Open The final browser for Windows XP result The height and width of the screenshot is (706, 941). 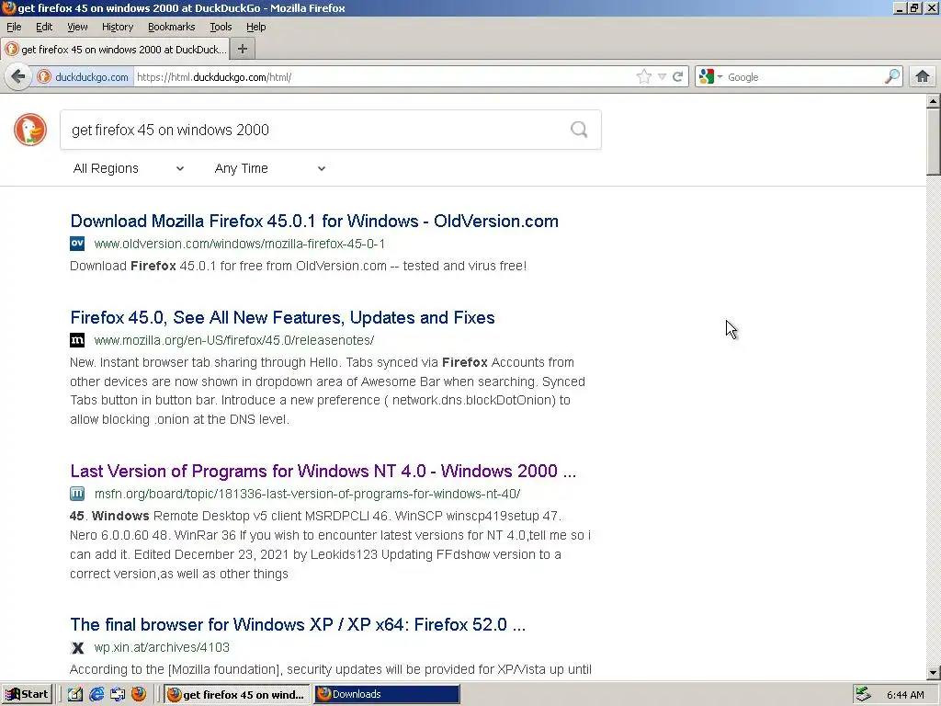pyautogui.click(x=298, y=625)
